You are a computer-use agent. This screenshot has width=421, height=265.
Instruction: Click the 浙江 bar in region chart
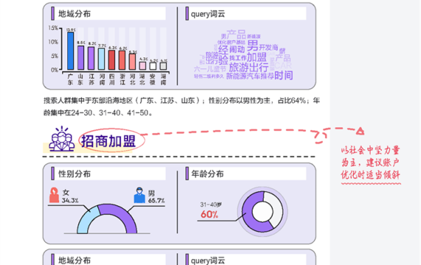pyautogui.click(x=122, y=60)
